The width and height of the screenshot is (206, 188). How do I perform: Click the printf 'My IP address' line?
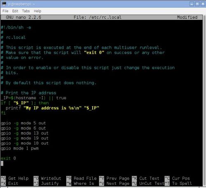[52, 108]
